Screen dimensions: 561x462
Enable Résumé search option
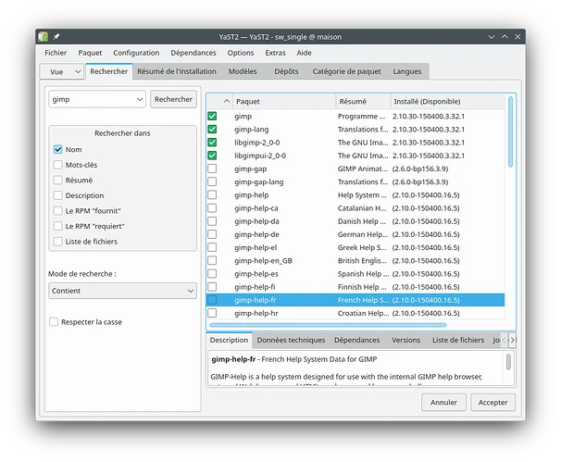coord(58,180)
